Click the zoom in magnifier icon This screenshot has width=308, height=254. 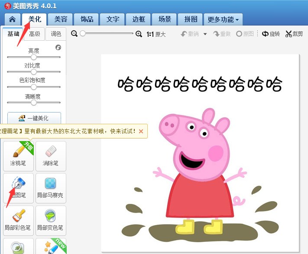point(139,34)
